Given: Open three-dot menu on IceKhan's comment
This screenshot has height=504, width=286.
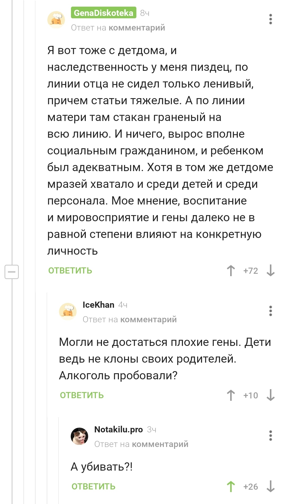Looking at the screenshot, I should [x=270, y=311].
